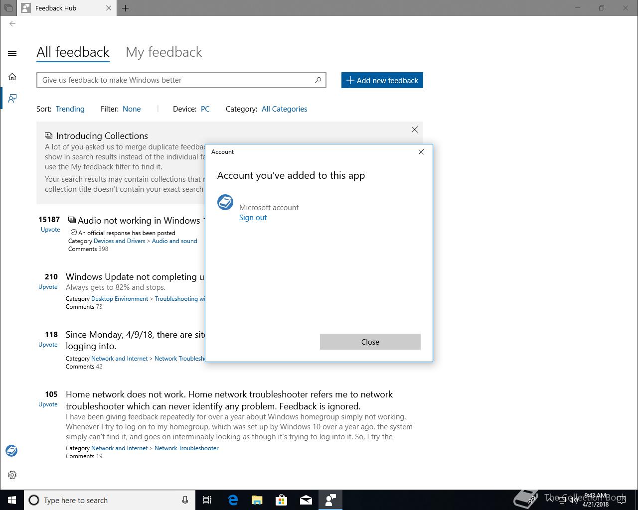This screenshot has width=638, height=510.
Task: Upvote the Windows Update not completing feedback
Action: tap(48, 287)
